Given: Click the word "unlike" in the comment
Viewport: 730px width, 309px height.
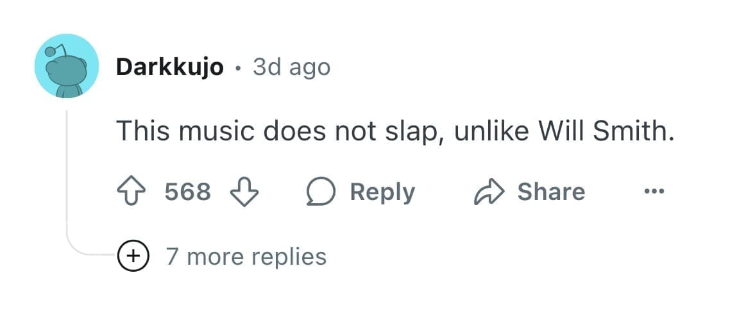Looking at the screenshot, I should coord(490,132).
